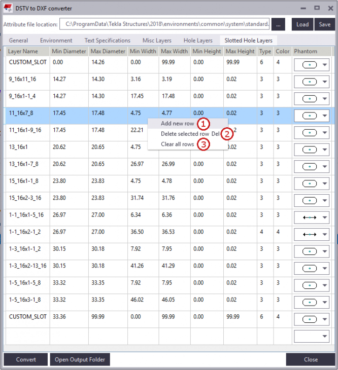Click the Close button at bottom
The image size is (338, 370).
(311, 359)
